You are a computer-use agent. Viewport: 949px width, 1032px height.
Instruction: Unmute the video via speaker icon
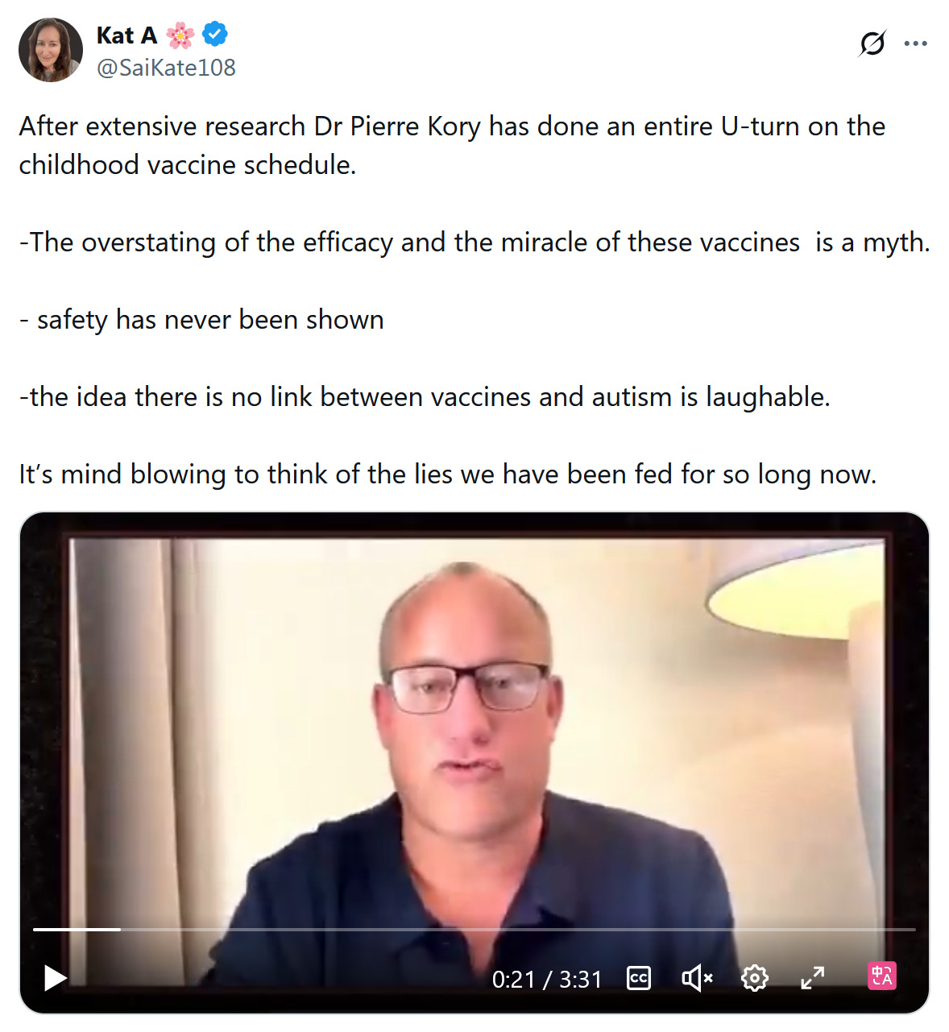point(697,978)
